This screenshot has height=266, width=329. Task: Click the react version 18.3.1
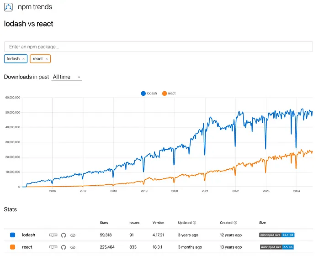click(x=157, y=247)
